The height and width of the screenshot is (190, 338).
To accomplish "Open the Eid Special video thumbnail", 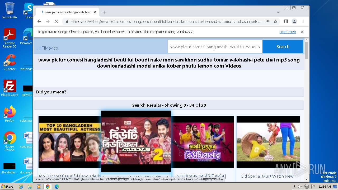I will (268, 142).
